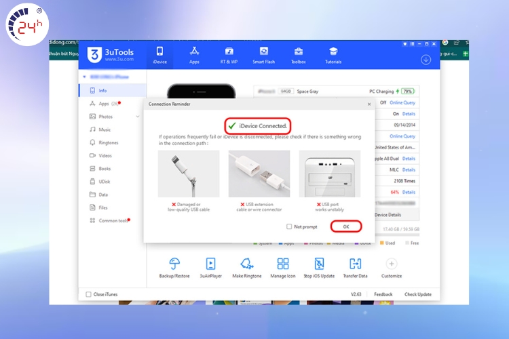Open Transfer Data tool

click(x=354, y=264)
